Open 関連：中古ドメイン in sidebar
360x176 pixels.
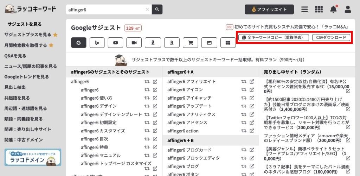point(24,140)
